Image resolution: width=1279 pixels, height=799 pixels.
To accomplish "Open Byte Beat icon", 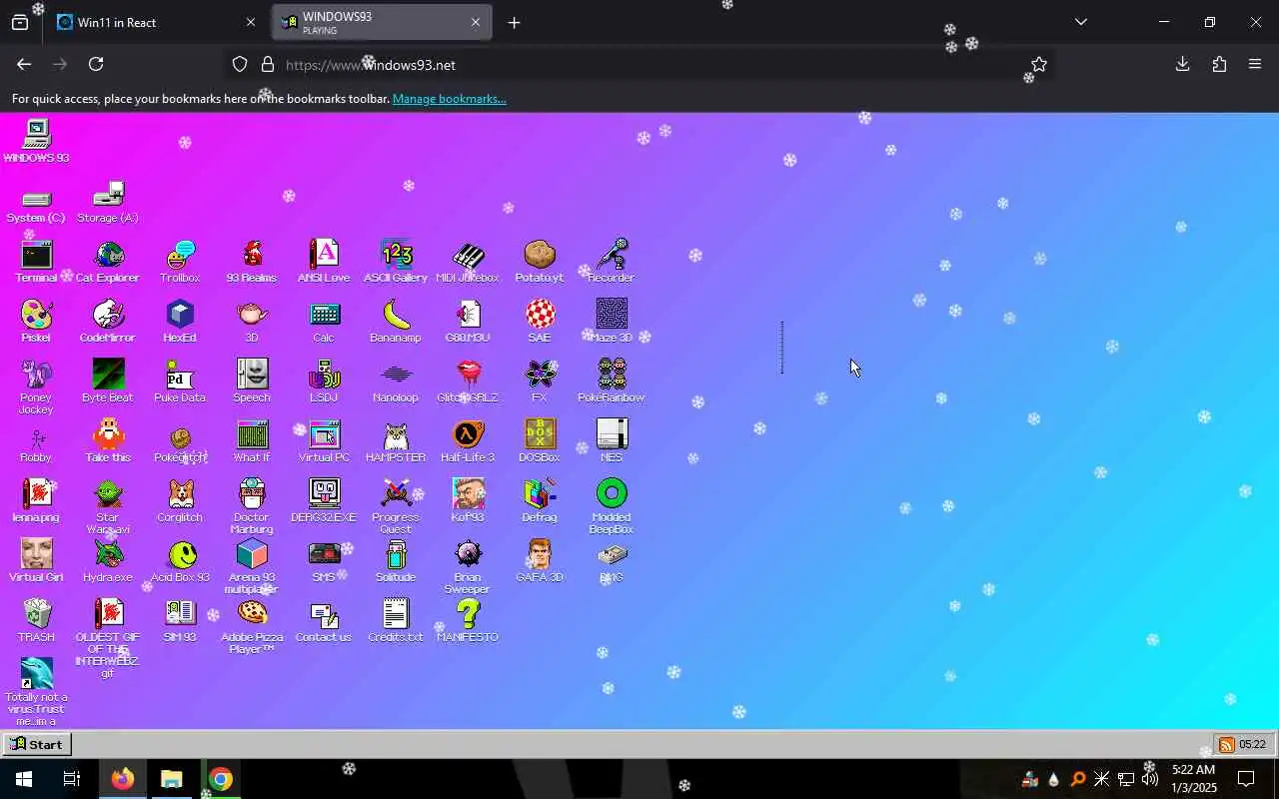I will pos(108,382).
